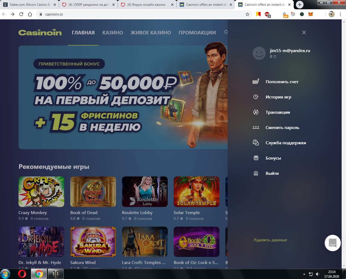Screen dimensions: 346x279
Task: Switch to the Форум онлайн казино tab
Action: [x=147, y=5]
